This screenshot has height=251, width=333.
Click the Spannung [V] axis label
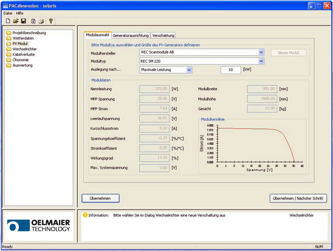pos(259,170)
